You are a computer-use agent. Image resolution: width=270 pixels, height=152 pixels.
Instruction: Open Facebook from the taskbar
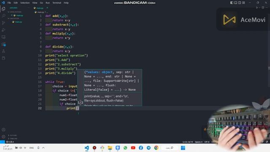(141, 148)
